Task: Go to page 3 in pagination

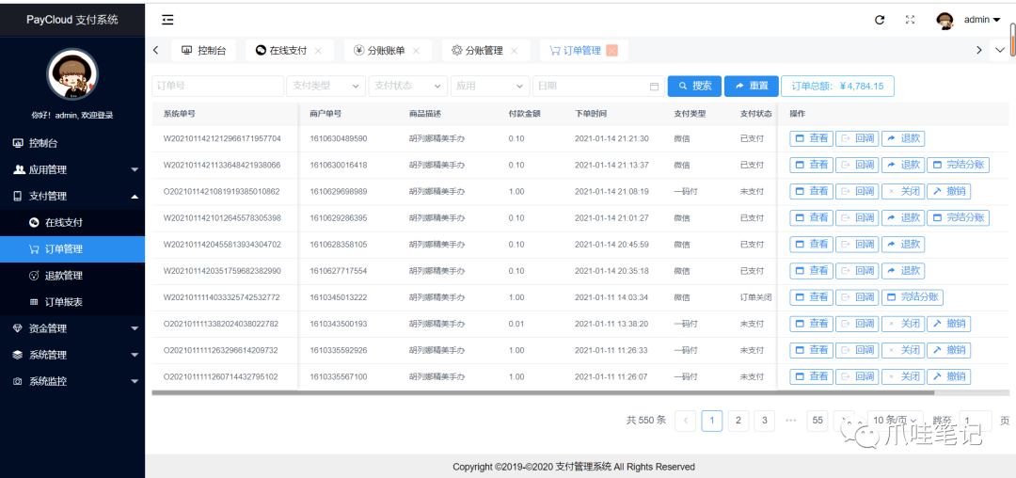Action: pos(765,421)
